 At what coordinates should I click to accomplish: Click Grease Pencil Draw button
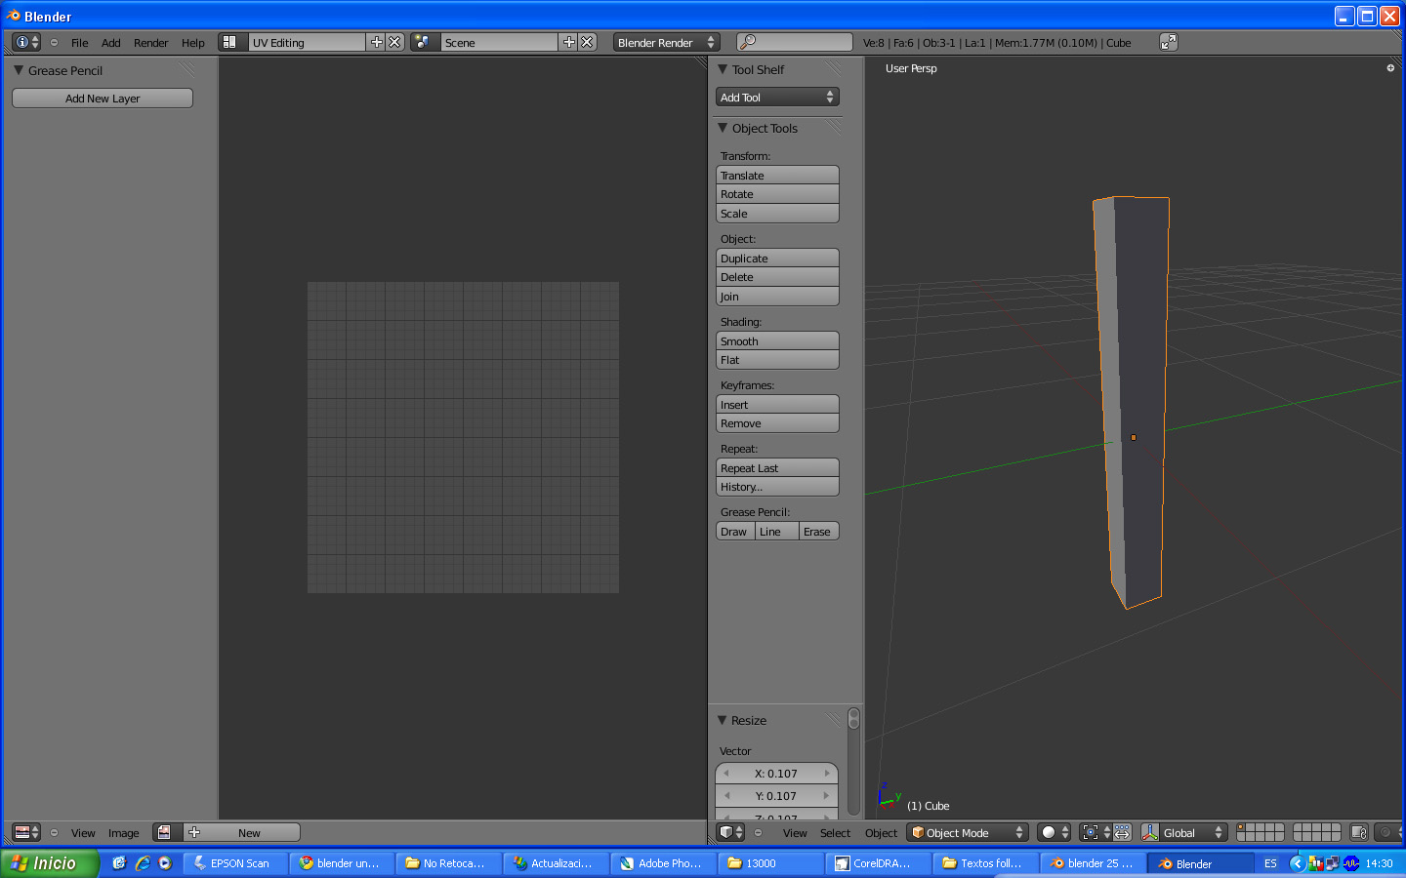735,532
